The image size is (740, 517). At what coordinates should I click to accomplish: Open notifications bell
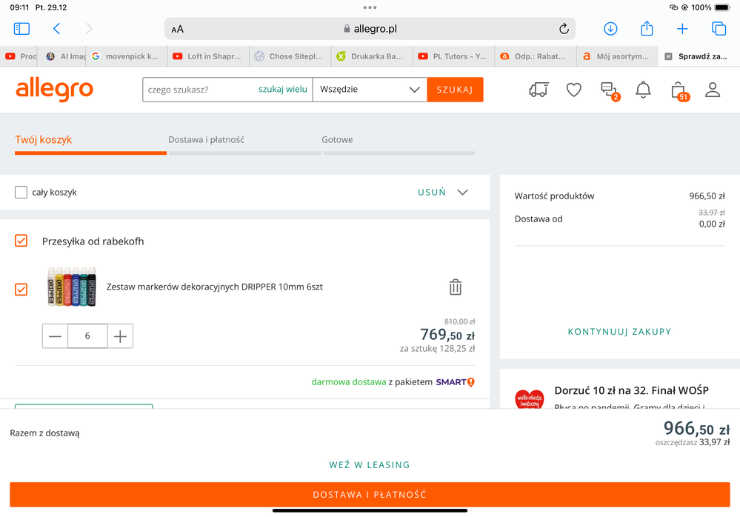click(643, 90)
